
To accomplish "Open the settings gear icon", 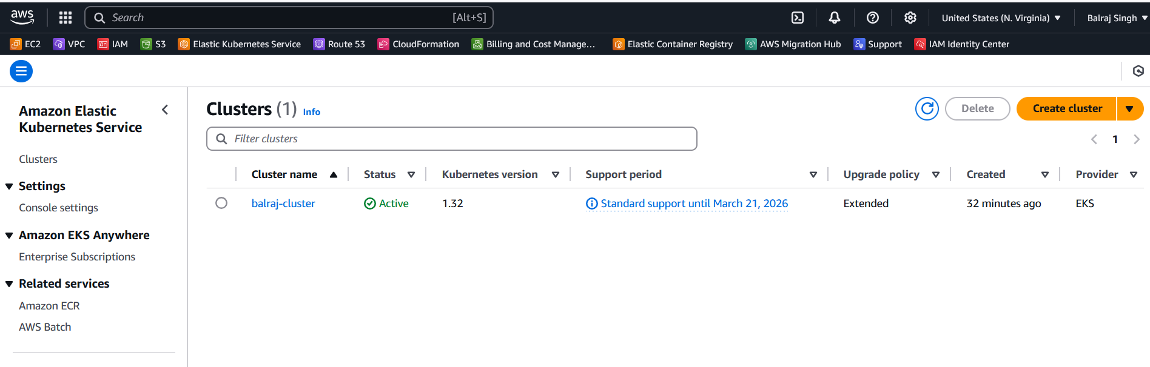I will (910, 18).
